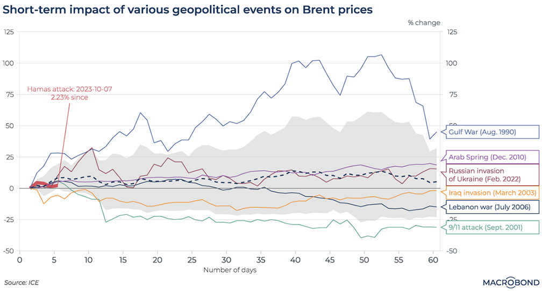Click the 125 tick on the left axis
Screen dimensions: 542x291
click(9, 33)
